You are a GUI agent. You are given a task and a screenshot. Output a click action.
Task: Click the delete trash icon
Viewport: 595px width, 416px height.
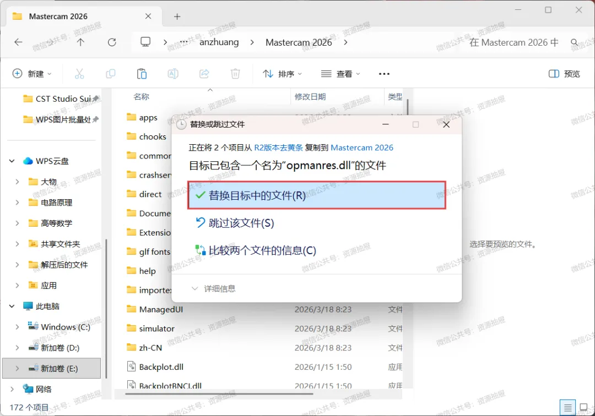pyautogui.click(x=235, y=74)
